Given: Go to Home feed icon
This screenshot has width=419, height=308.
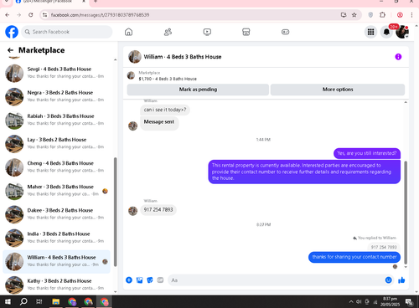Looking at the screenshot, I should tap(128, 32).
